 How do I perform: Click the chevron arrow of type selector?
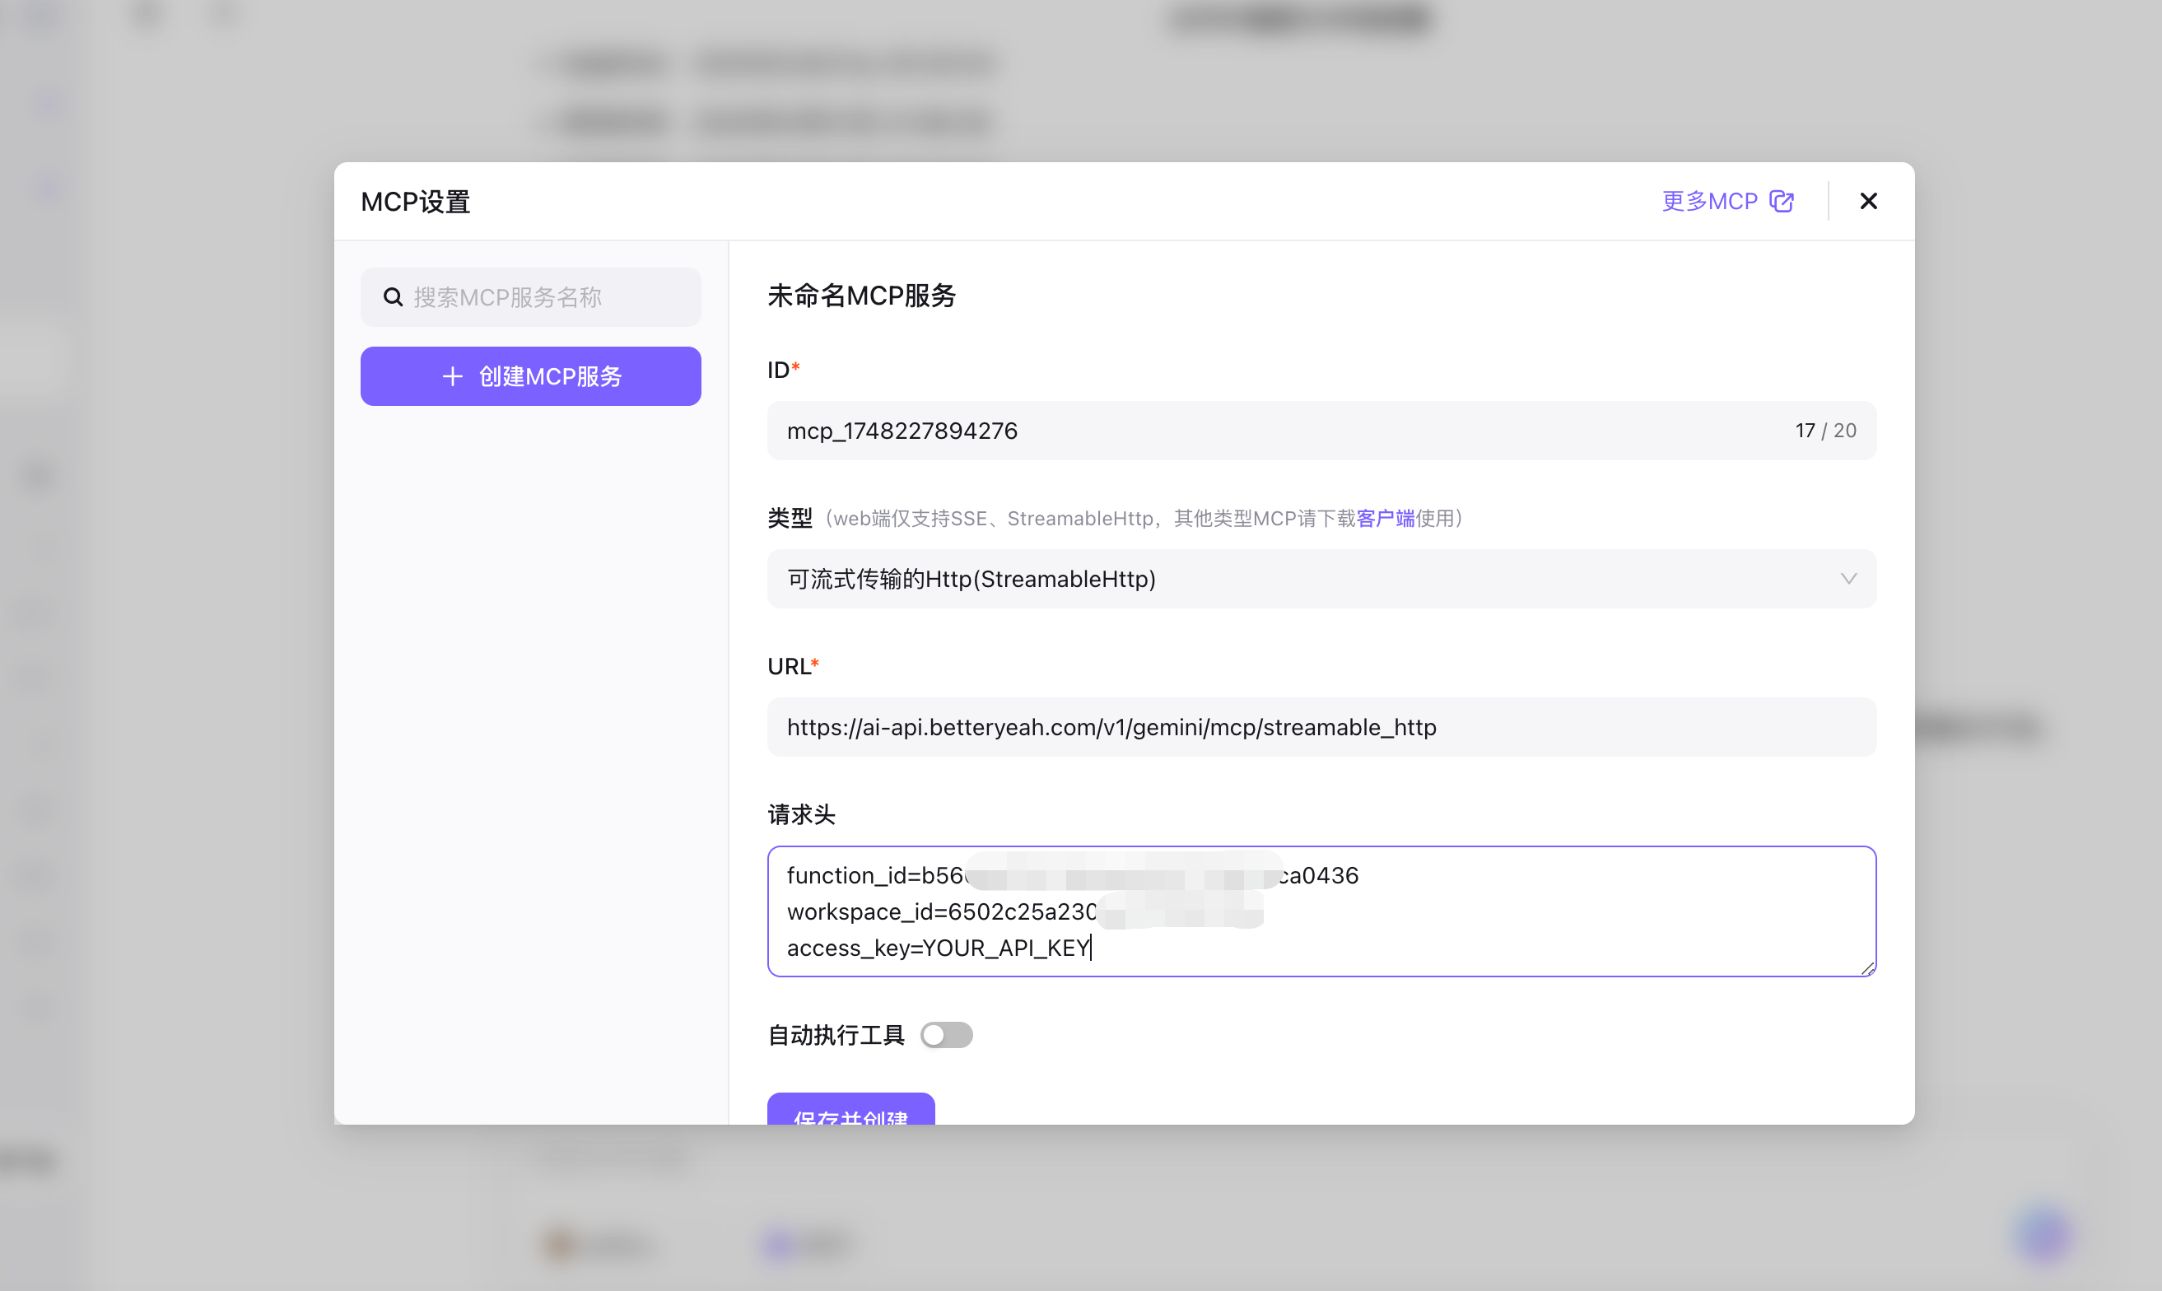(1848, 580)
